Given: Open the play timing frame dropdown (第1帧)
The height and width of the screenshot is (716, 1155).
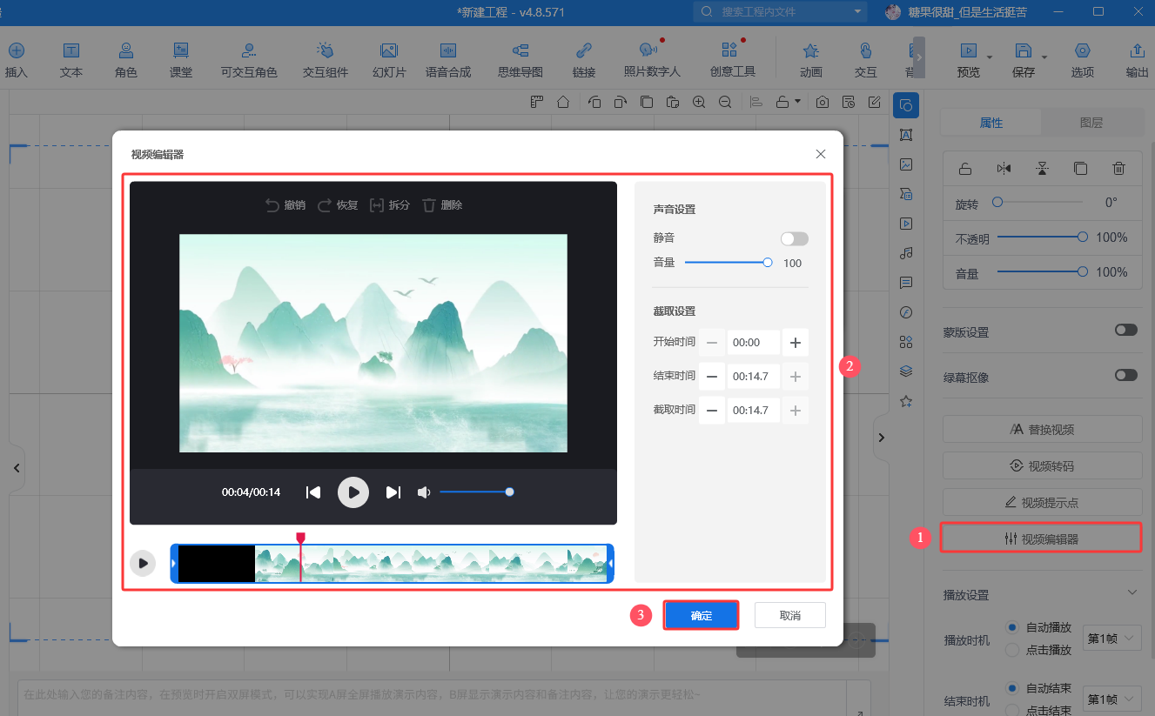Looking at the screenshot, I should (x=1112, y=639).
